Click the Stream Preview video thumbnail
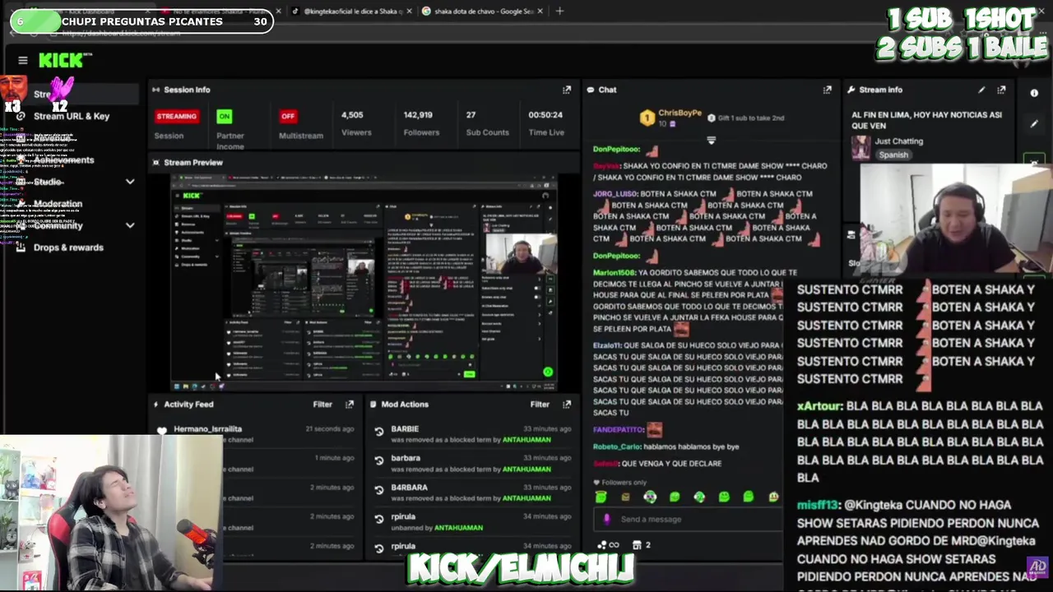1053x592 pixels. coord(364,282)
